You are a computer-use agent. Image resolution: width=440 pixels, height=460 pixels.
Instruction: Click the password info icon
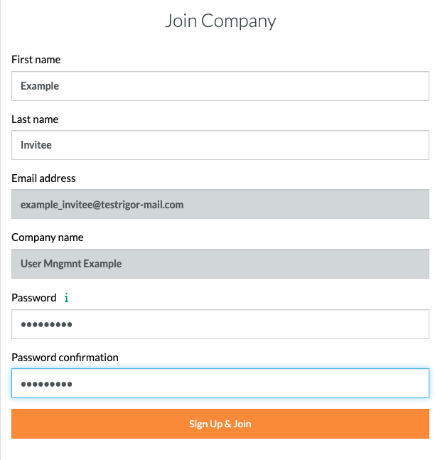[x=66, y=298]
